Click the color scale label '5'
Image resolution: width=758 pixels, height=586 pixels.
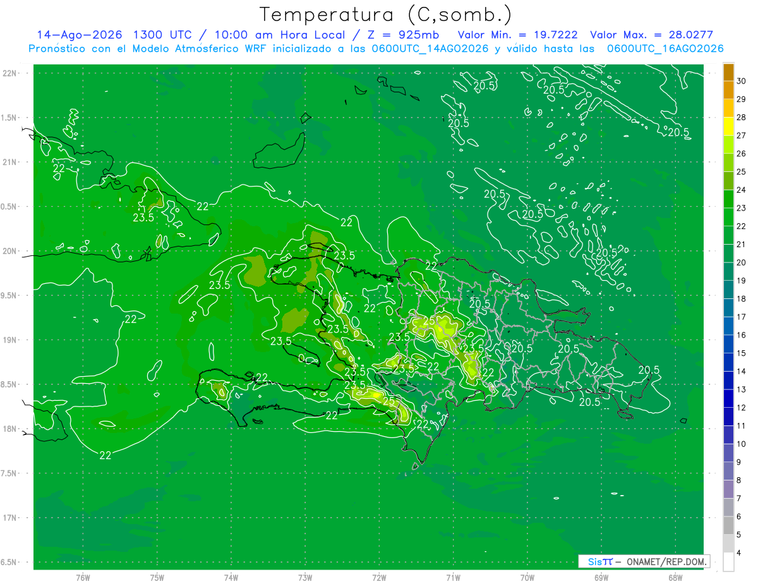[x=740, y=535]
